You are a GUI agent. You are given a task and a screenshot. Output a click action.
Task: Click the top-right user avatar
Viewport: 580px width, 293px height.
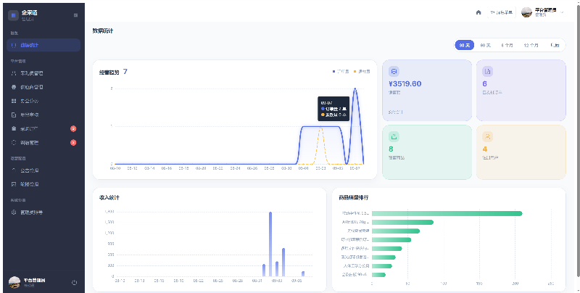pyautogui.click(x=526, y=12)
